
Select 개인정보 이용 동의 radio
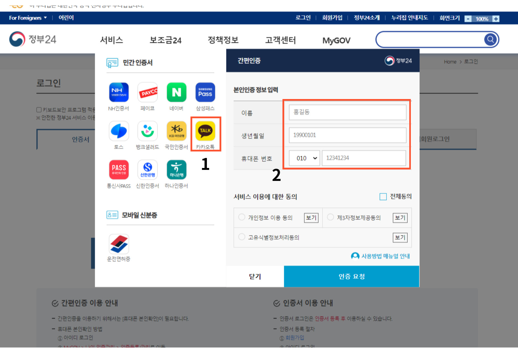tap(242, 217)
